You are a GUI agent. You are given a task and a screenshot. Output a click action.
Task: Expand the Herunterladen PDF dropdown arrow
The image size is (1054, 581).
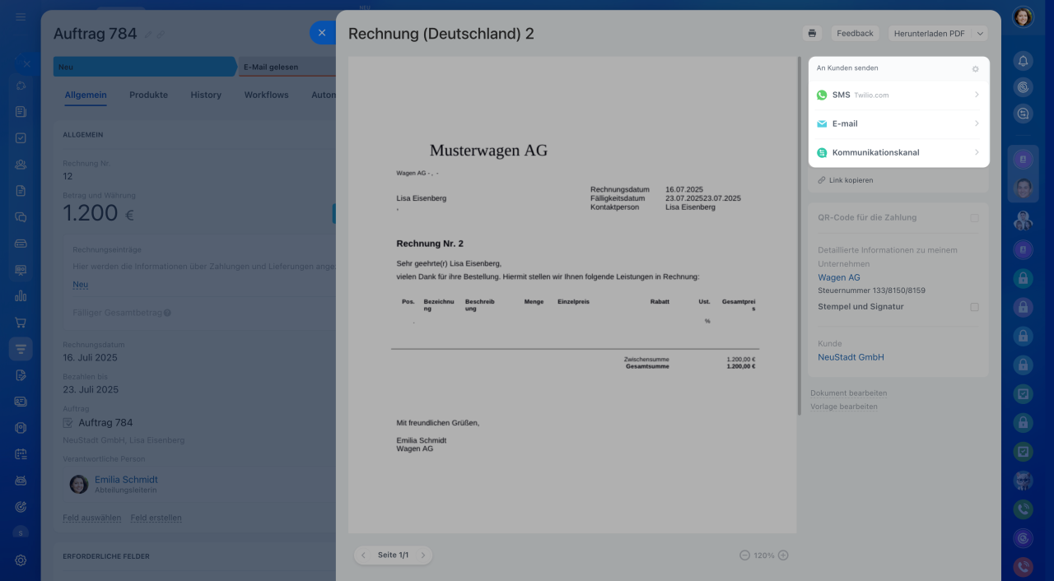(x=980, y=34)
